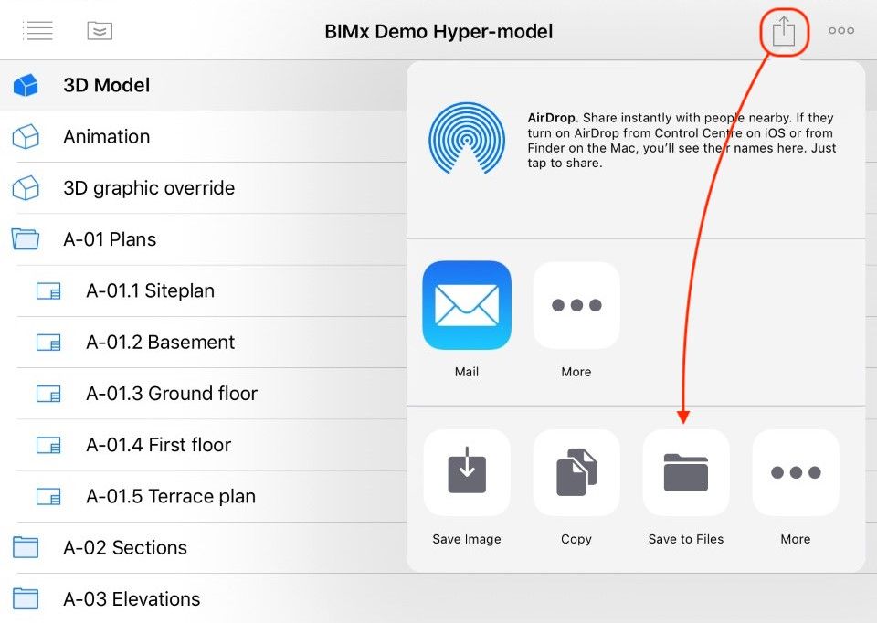The height and width of the screenshot is (623, 877).
Task: Share via the Mail app icon
Action: 467,305
